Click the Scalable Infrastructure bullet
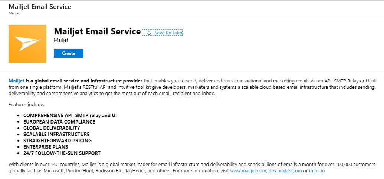384x179 pixels. pos(56,134)
